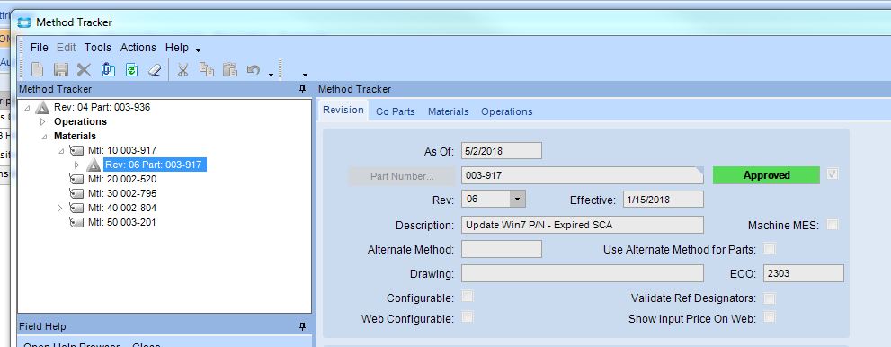Expand the Rev: 06 Part: 003-917 node

click(x=77, y=165)
